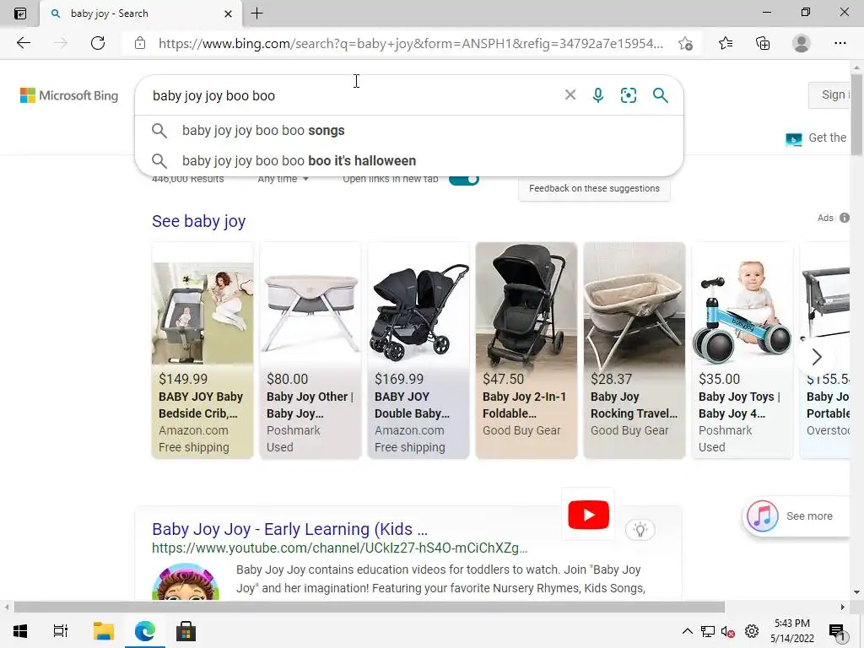Open the Favorites list icon
The height and width of the screenshot is (648, 864).
click(726, 43)
